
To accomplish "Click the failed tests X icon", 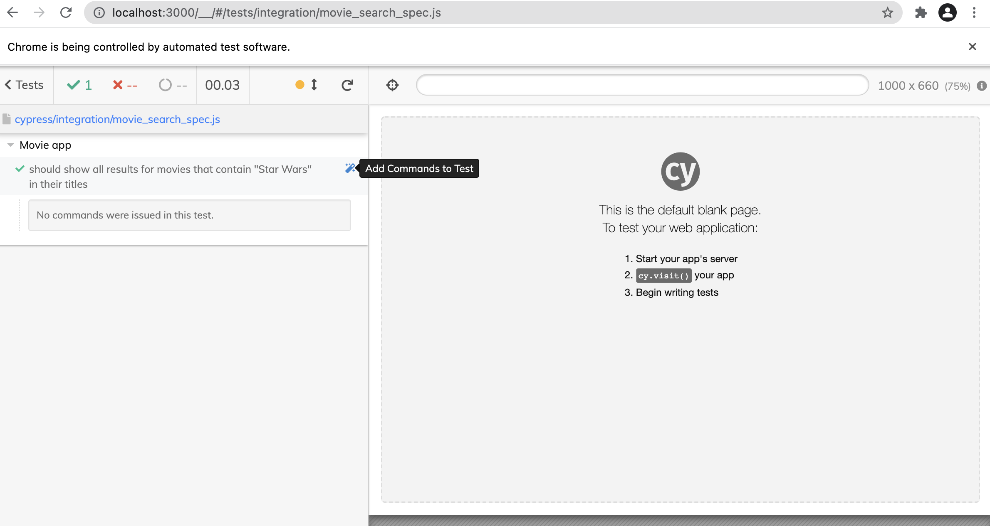I will coord(118,85).
